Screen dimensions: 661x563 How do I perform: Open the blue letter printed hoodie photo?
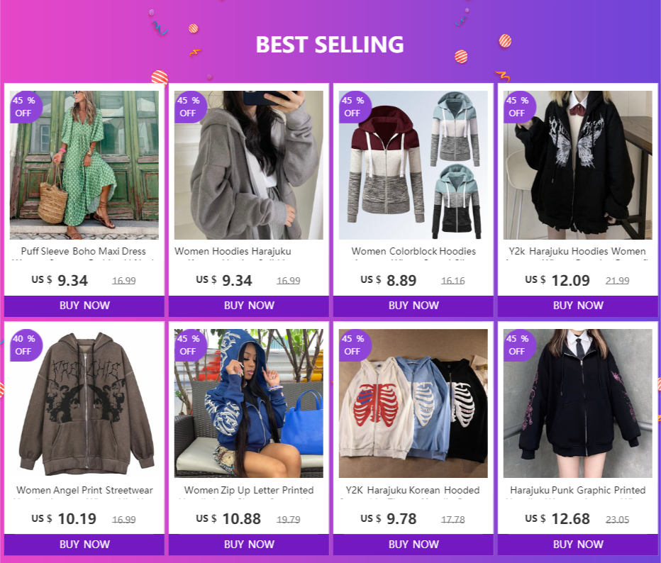249,403
